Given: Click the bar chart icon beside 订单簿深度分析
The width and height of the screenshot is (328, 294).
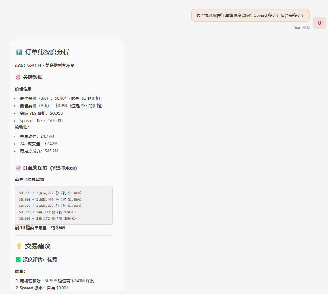Looking at the screenshot, I should (x=19, y=52).
